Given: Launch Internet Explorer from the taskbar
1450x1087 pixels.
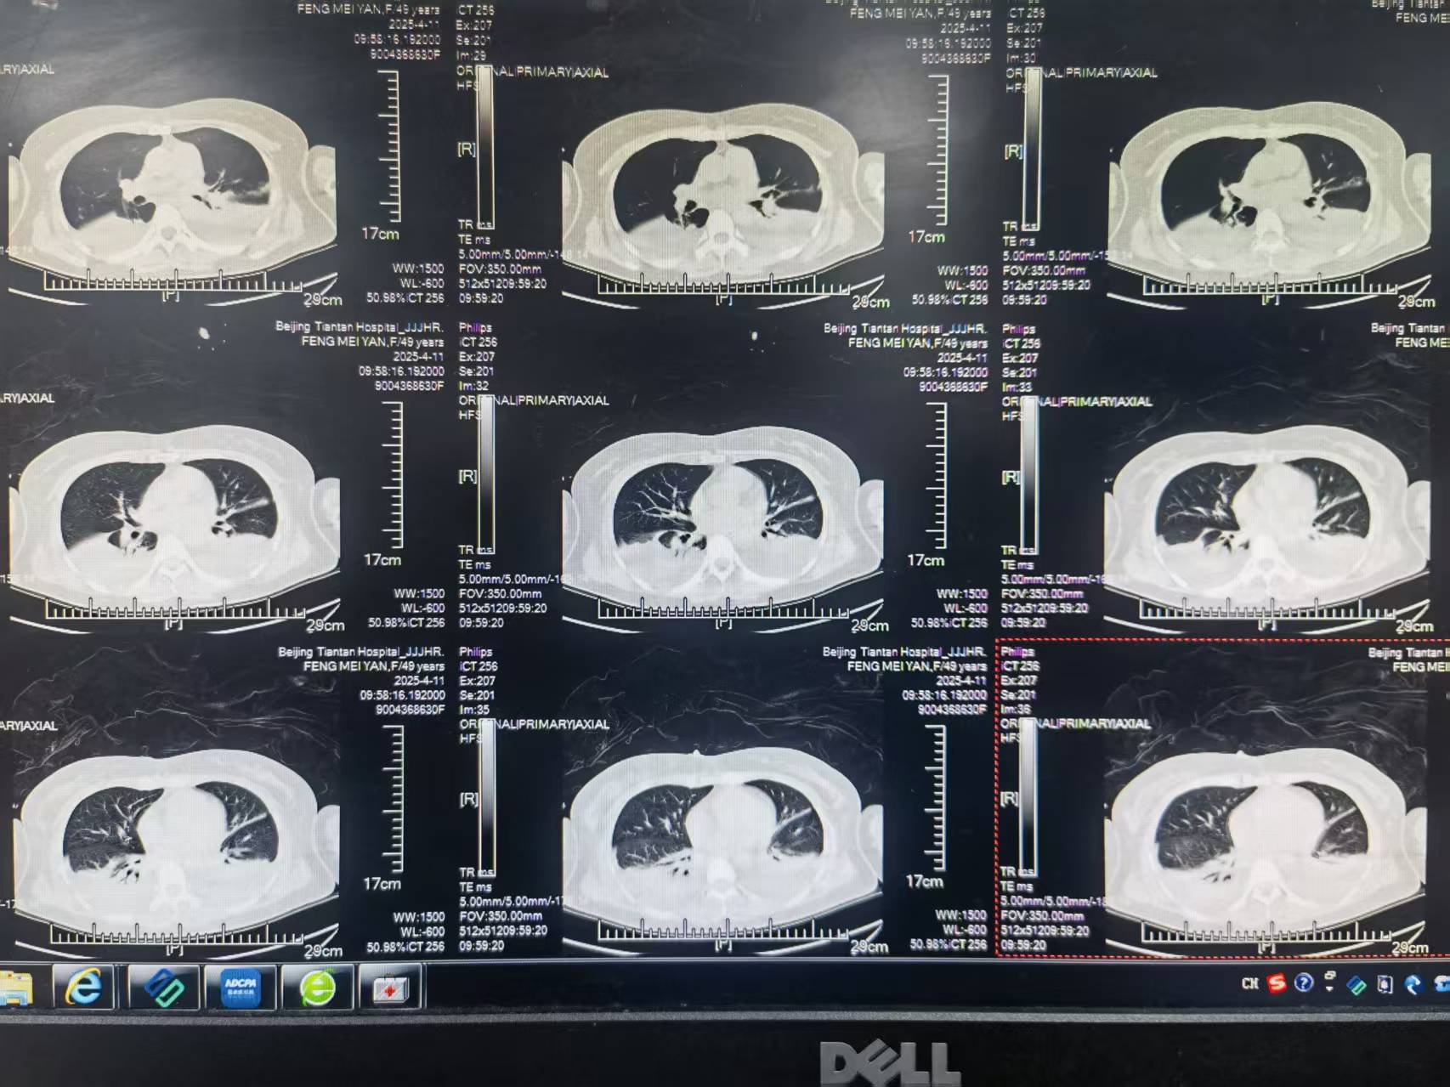Looking at the screenshot, I should [83, 988].
